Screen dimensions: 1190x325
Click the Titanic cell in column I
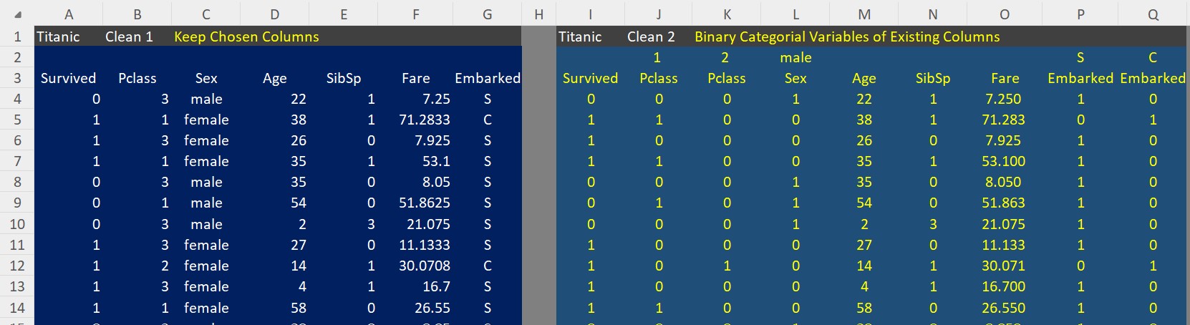[580, 37]
